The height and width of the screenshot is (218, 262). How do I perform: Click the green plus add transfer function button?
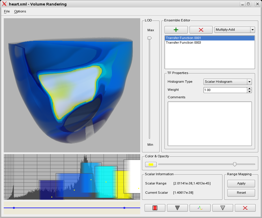176,30
